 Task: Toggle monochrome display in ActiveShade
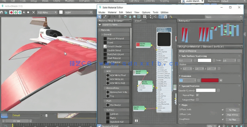point(28,12)
